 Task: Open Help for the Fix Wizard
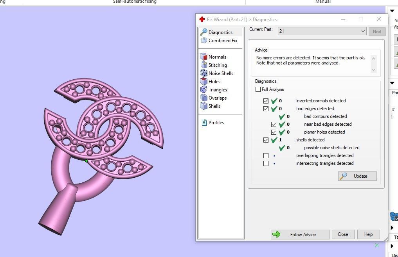tap(368, 234)
